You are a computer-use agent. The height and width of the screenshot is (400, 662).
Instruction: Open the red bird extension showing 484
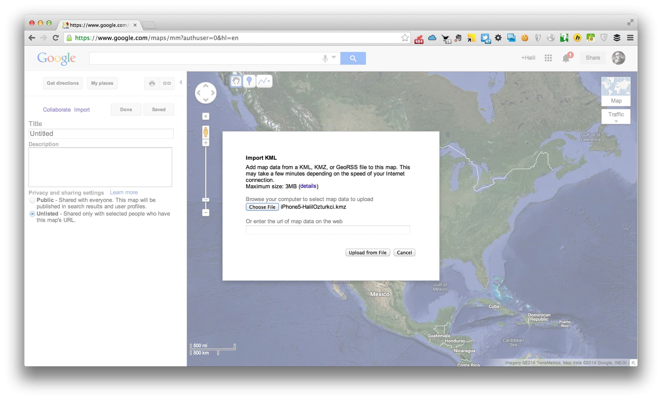(x=419, y=39)
